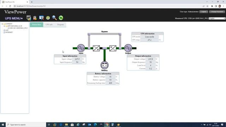Click the Output frequency value 50

[150, 62]
